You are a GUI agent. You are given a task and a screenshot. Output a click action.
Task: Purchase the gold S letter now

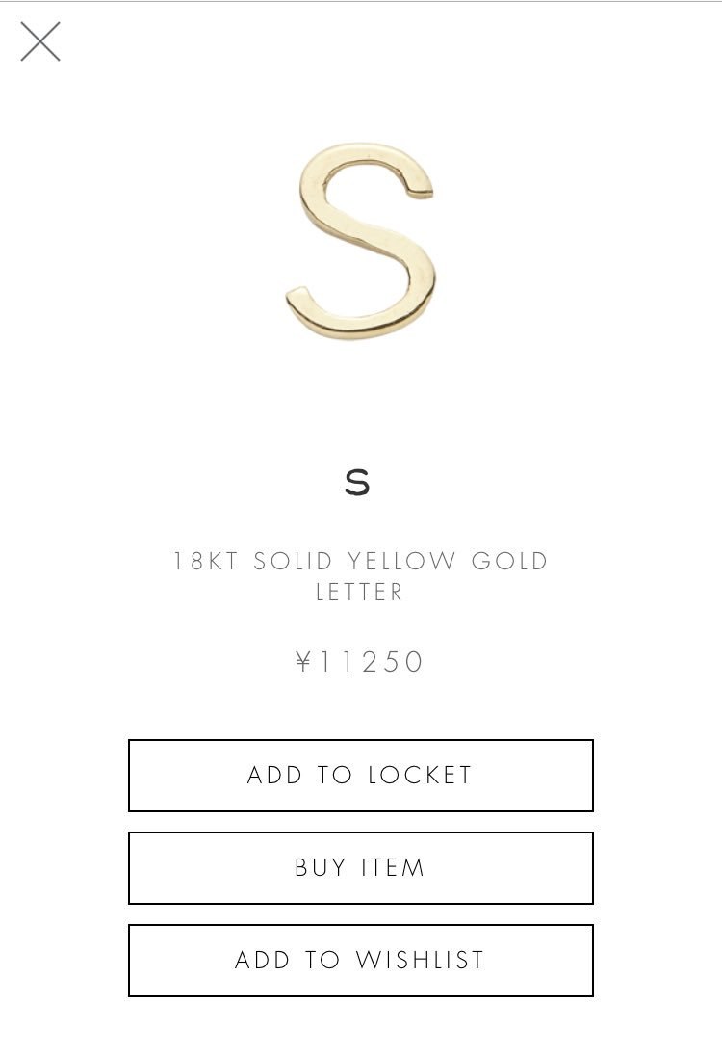pos(360,868)
